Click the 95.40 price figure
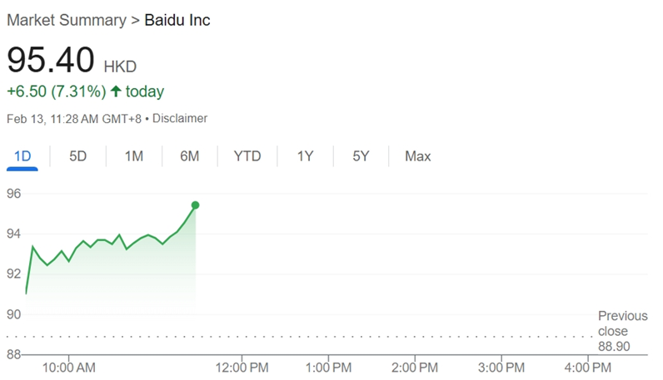Viewport: 663px width, 380px height. coord(51,60)
